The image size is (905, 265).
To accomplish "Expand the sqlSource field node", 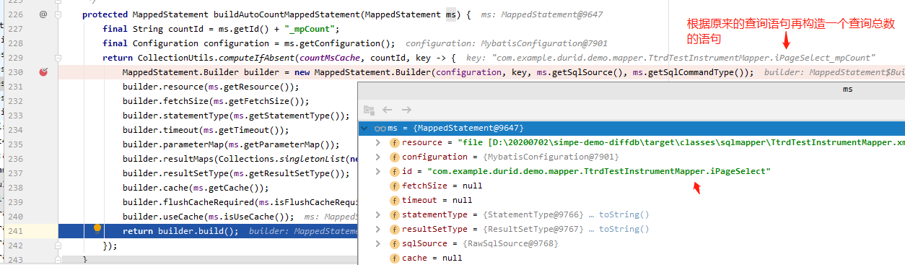I will tap(378, 243).
